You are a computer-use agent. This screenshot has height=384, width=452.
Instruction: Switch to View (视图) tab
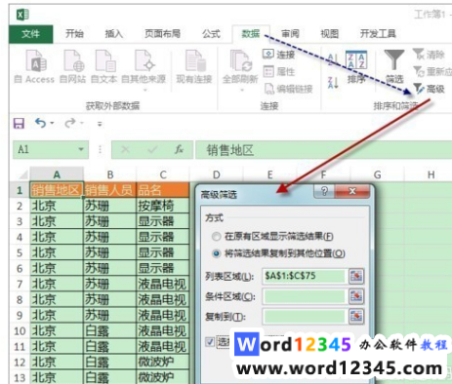point(330,34)
